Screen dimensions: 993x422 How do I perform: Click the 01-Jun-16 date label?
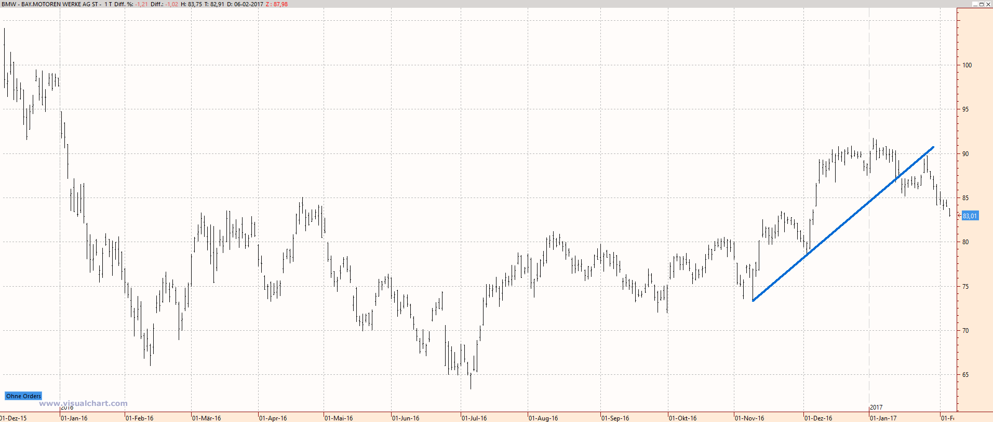click(406, 418)
